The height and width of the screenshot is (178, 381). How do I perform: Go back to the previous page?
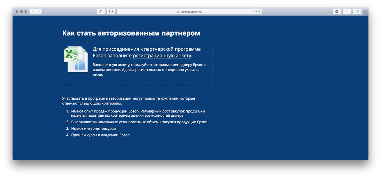click(33, 11)
